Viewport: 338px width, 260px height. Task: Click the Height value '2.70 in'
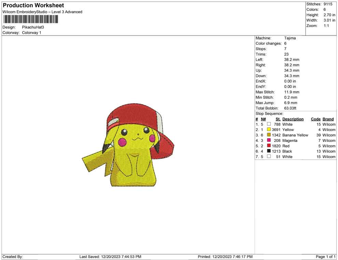tap(329, 15)
